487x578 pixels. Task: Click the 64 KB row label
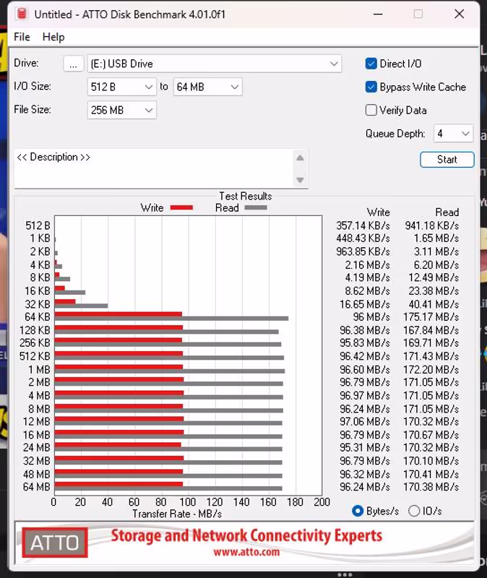(37, 317)
